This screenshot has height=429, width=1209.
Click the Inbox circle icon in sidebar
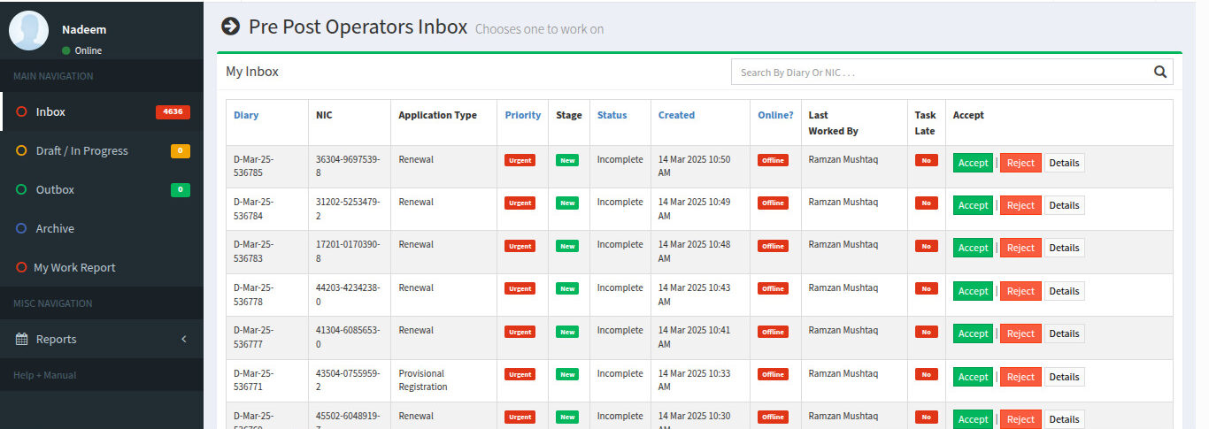pos(21,112)
